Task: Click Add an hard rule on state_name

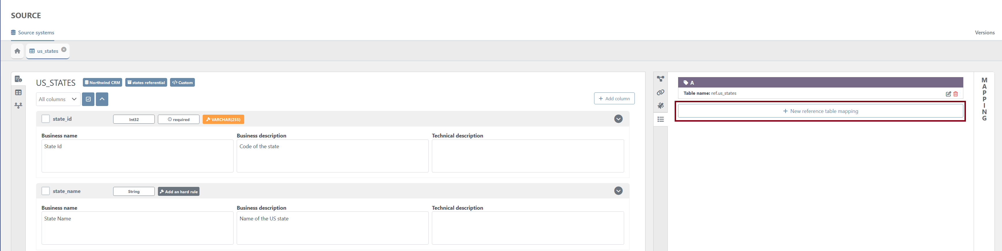Action: point(178,191)
